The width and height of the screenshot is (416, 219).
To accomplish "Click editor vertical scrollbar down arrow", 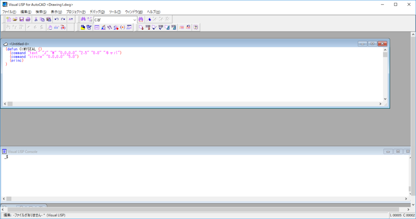I will tap(385, 99).
